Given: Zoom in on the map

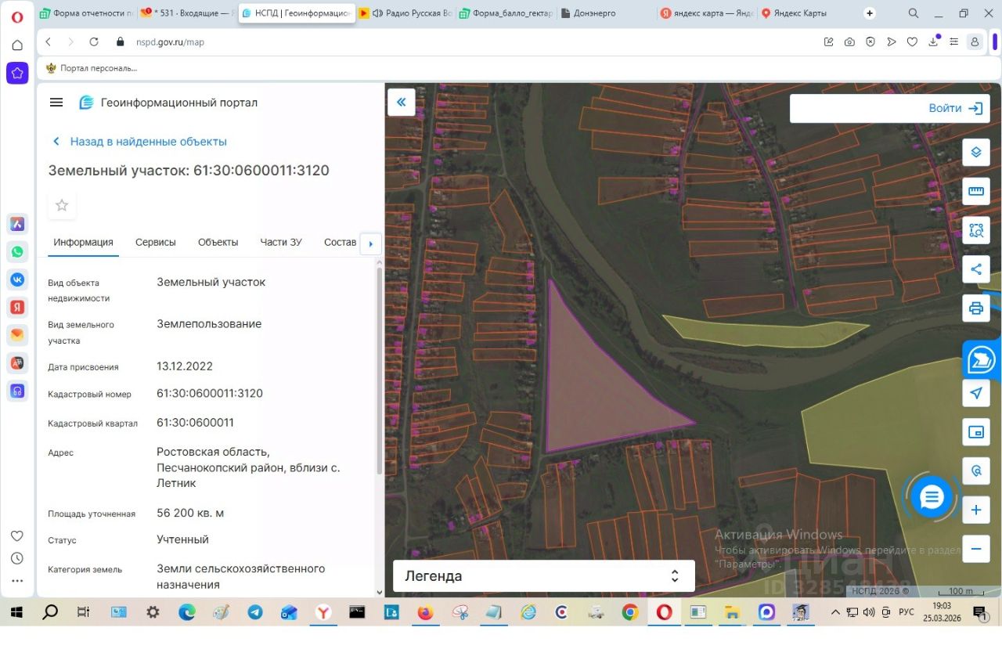Looking at the screenshot, I should (x=975, y=510).
